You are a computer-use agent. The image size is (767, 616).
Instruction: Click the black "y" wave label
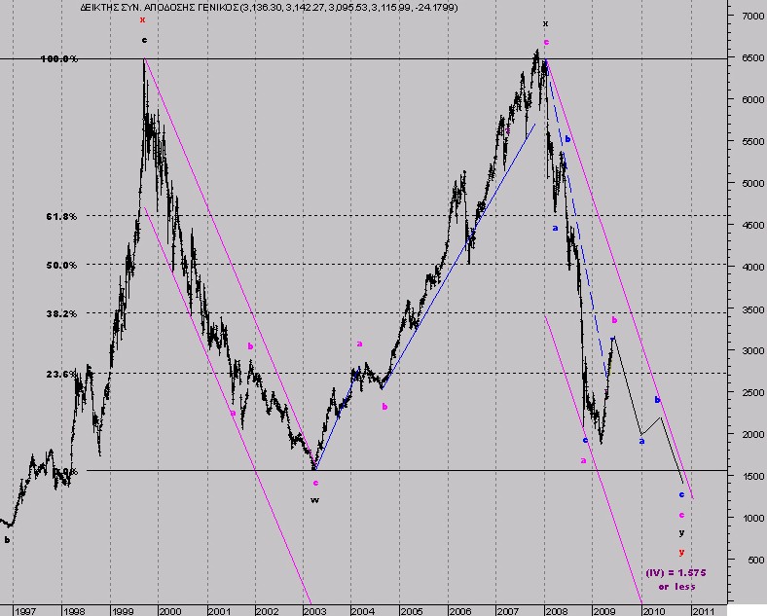click(681, 533)
